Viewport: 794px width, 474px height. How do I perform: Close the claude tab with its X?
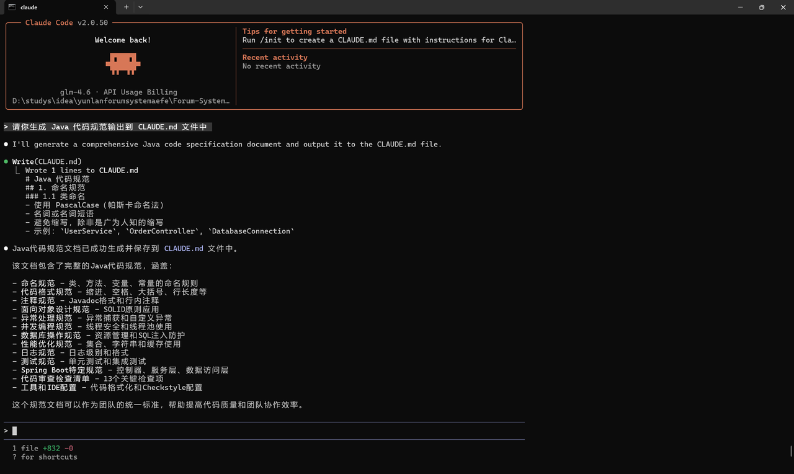pos(105,7)
